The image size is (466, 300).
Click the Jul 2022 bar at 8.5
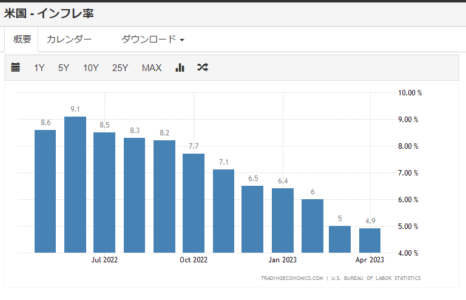pyautogui.click(x=104, y=193)
